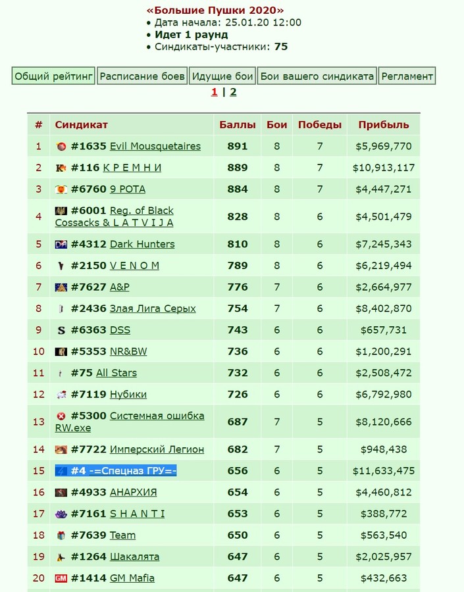
Task: Click the Прибыль column header
Action: (384, 124)
